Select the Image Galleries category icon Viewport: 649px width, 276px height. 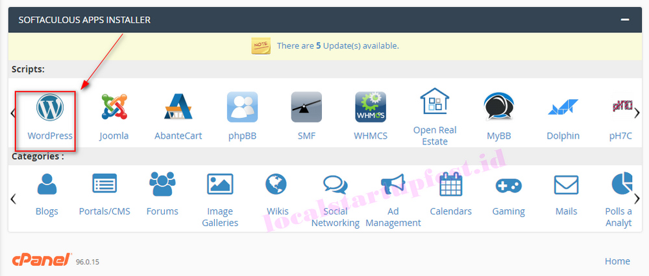[x=220, y=184]
